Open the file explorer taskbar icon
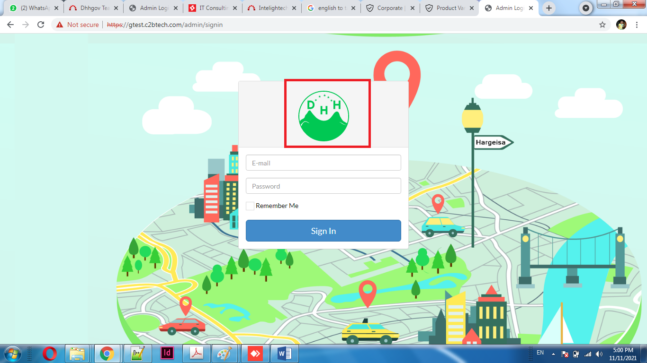This screenshot has width=647, height=363. click(78, 354)
